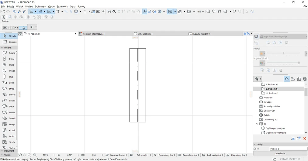
Task: Select the Drzwi door tool
Action: [x=9, y=59]
